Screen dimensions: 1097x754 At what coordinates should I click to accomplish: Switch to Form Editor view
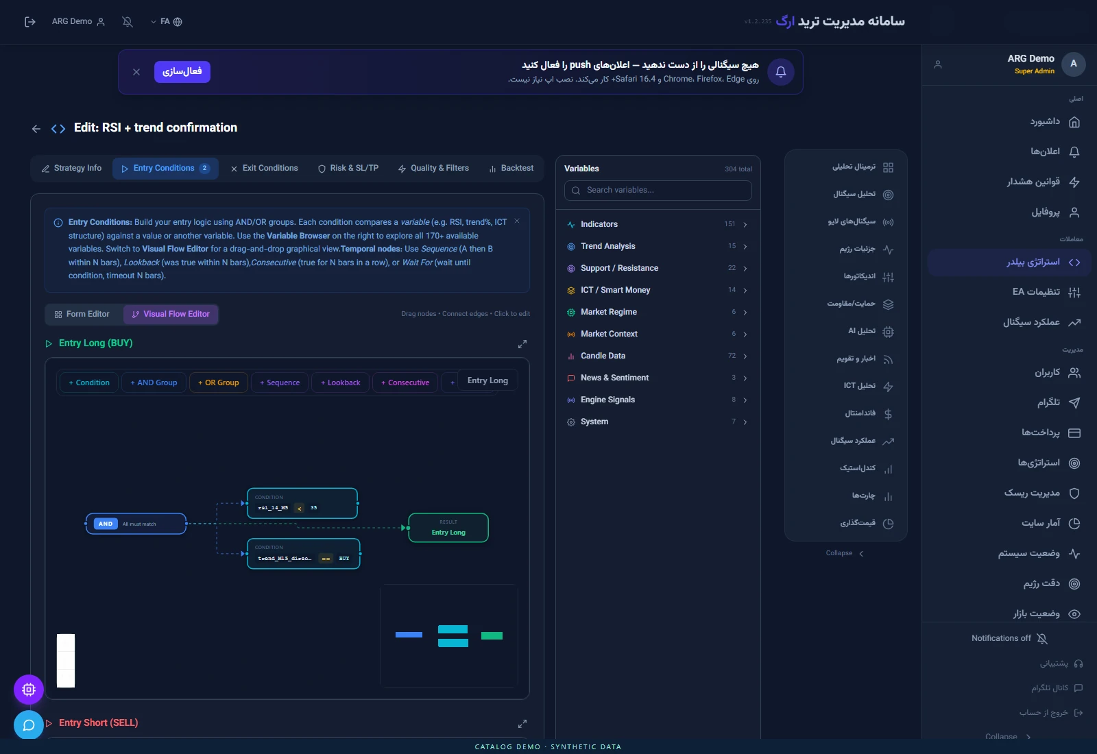tap(82, 315)
